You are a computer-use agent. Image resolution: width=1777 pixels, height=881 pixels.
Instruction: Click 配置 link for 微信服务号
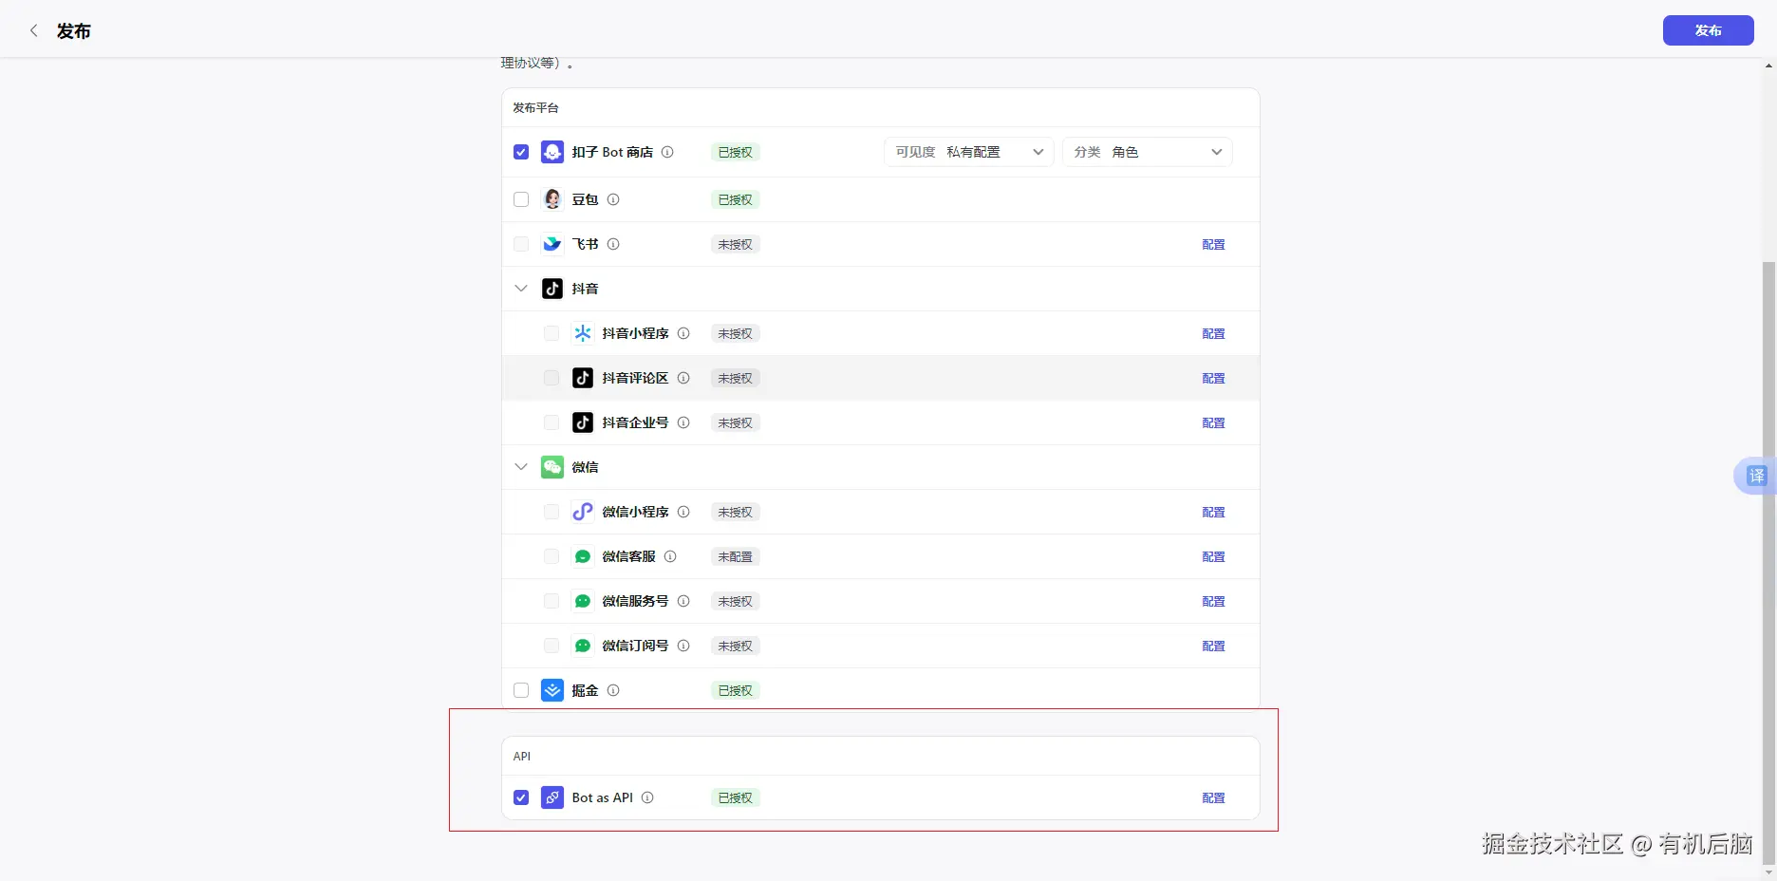coord(1213,601)
